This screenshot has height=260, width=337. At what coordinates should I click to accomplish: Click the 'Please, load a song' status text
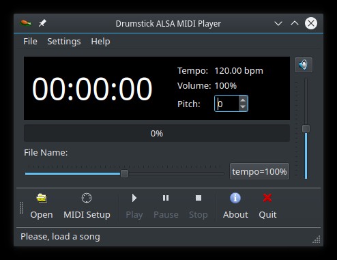60,237
